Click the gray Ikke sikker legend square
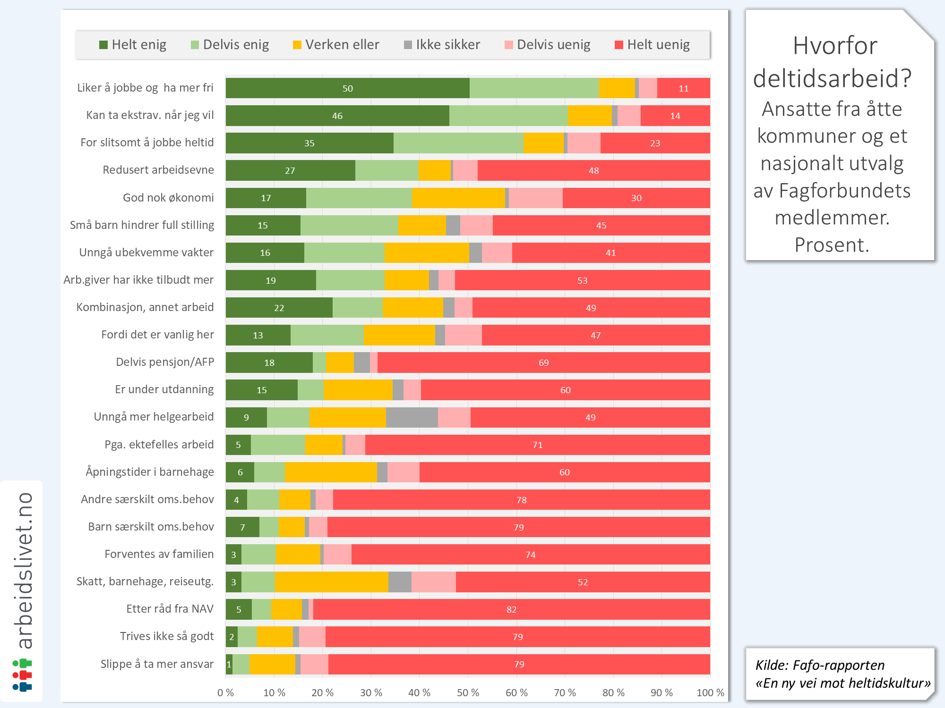 coord(408,45)
